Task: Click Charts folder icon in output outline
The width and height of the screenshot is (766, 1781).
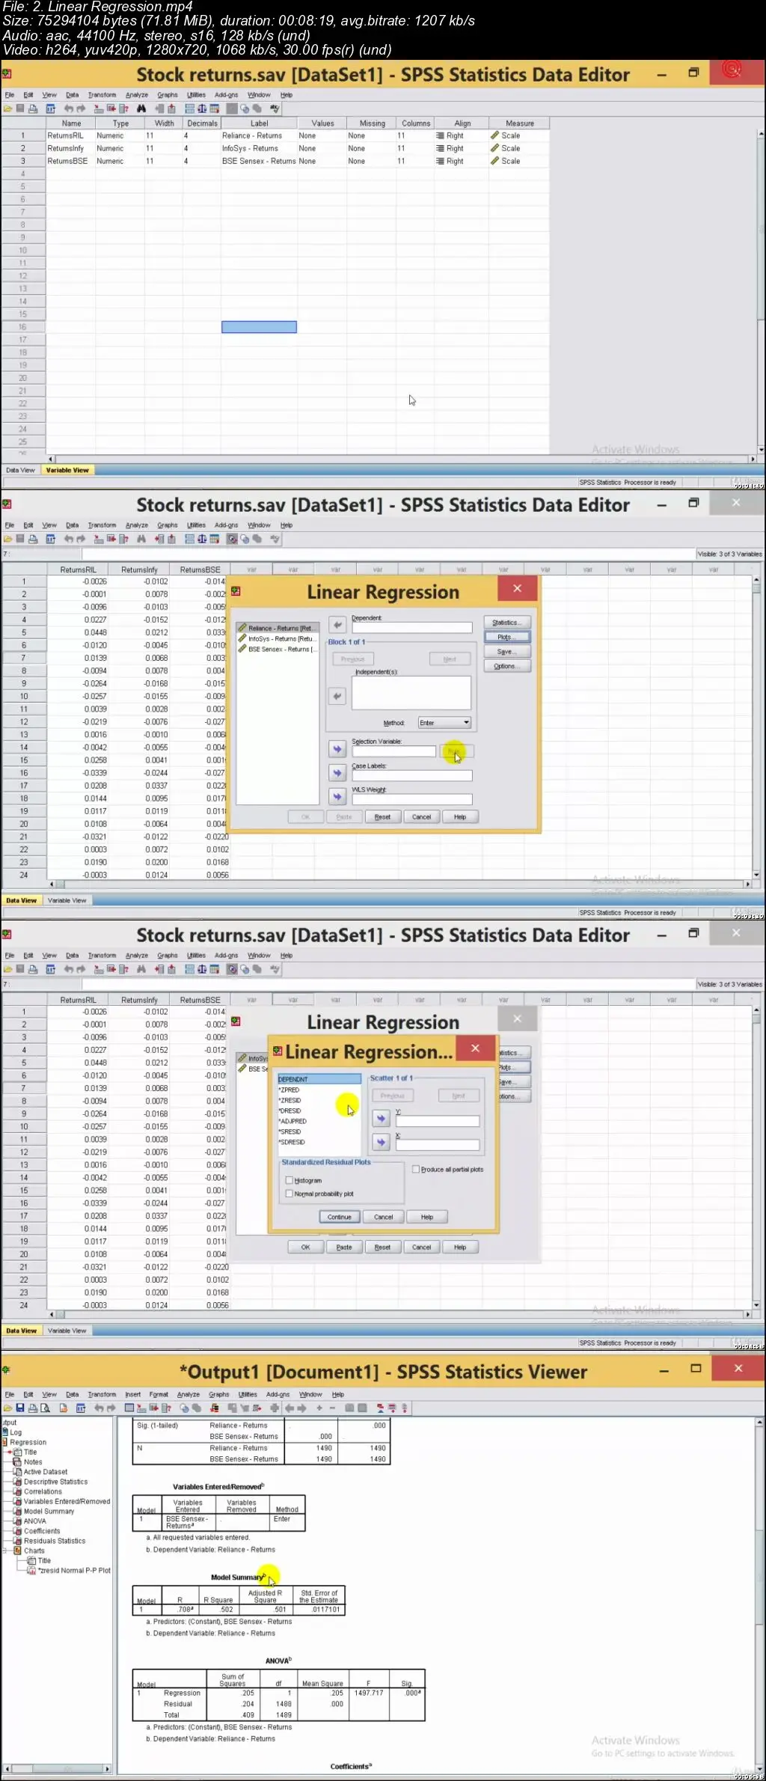Action: (18, 1551)
